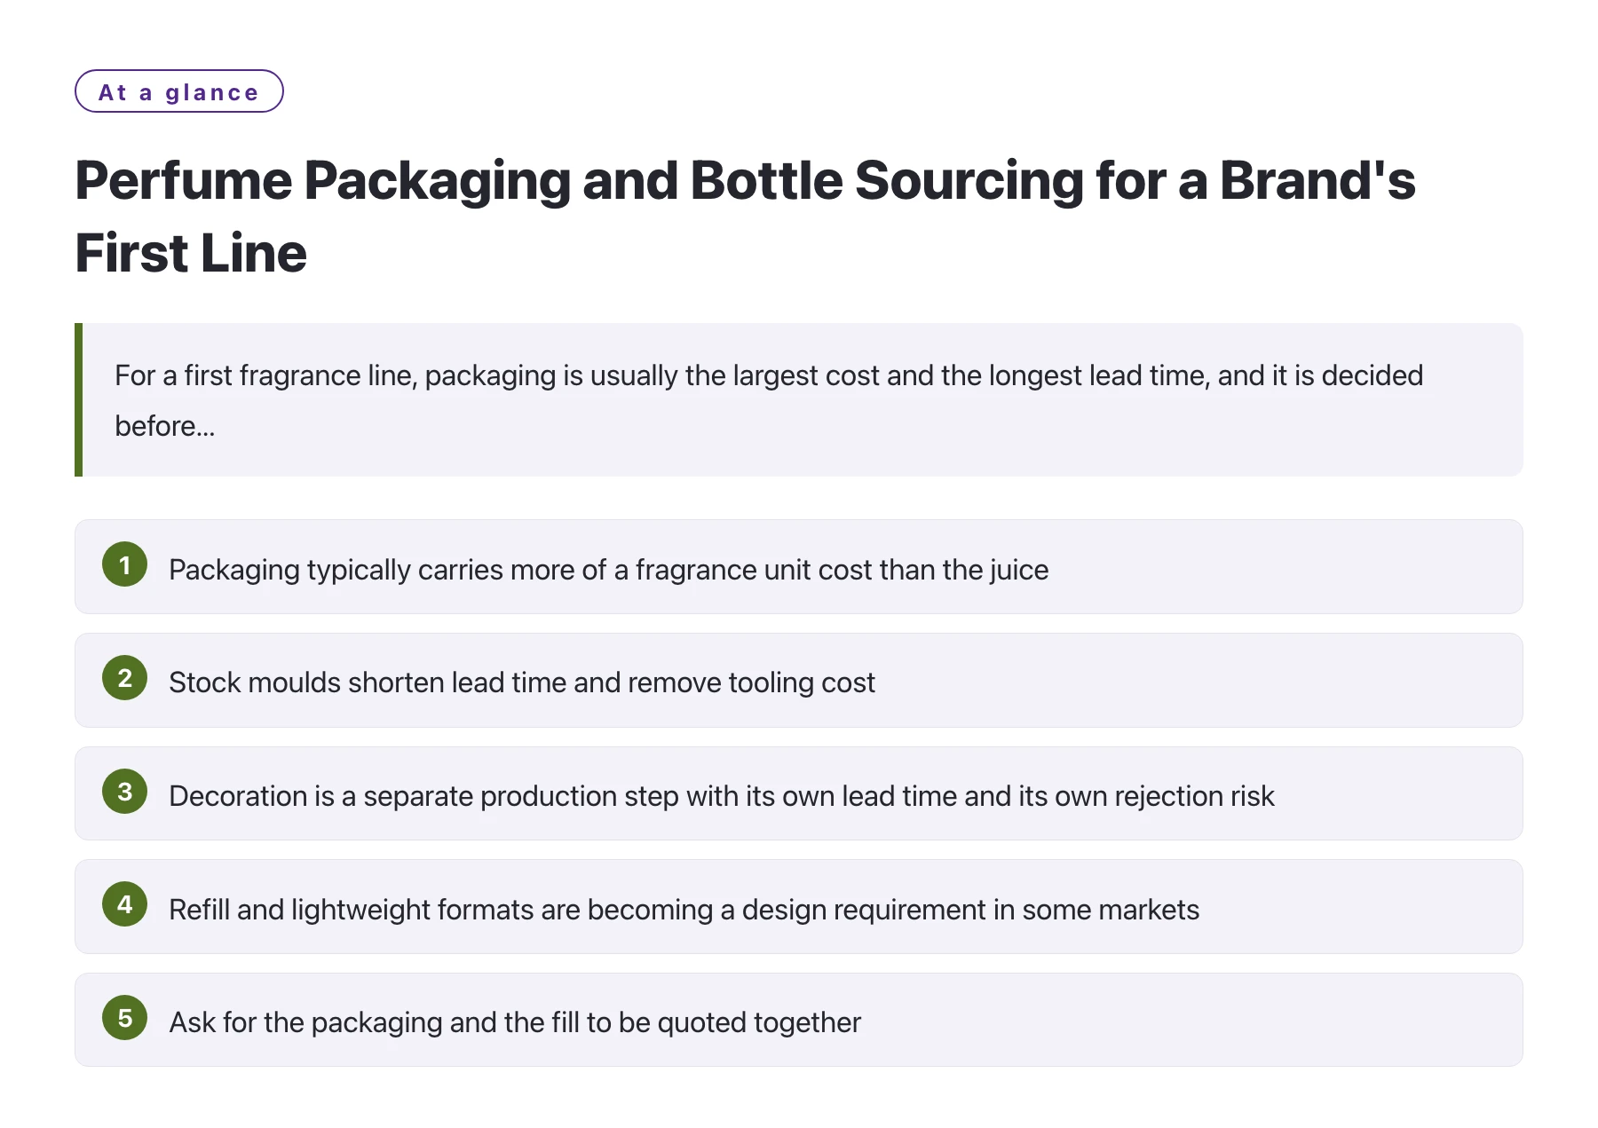This screenshot has width=1598, height=1128.
Task: Click the 'At a glance' pill badge
Action: click(x=179, y=91)
